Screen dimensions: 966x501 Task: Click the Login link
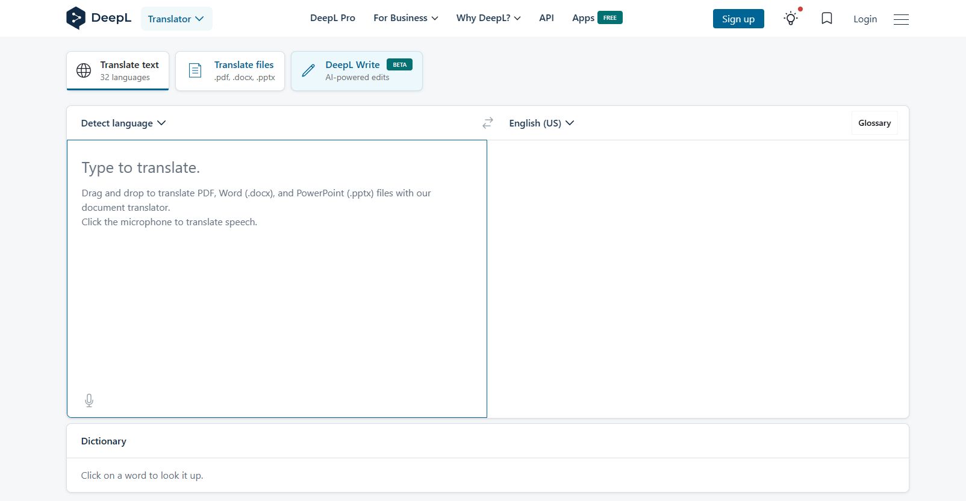[865, 19]
